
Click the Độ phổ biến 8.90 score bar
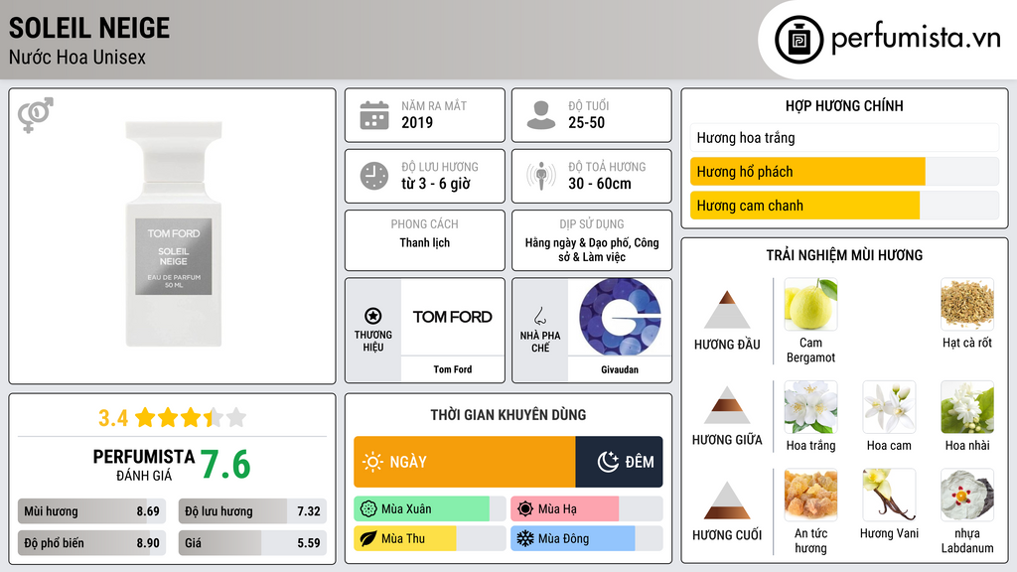click(x=91, y=543)
